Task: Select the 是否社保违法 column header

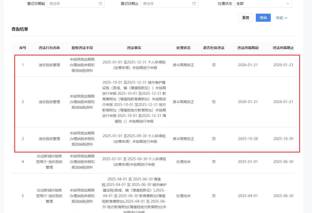Action: point(214,48)
